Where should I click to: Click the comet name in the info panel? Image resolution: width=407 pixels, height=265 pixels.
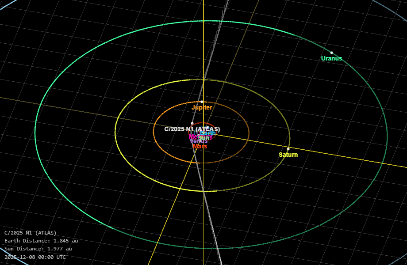(x=30, y=233)
